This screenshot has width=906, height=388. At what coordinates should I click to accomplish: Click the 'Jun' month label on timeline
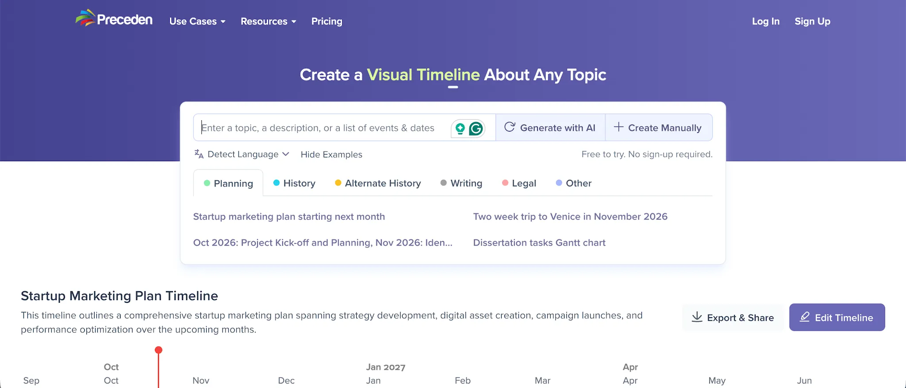pyautogui.click(x=804, y=380)
